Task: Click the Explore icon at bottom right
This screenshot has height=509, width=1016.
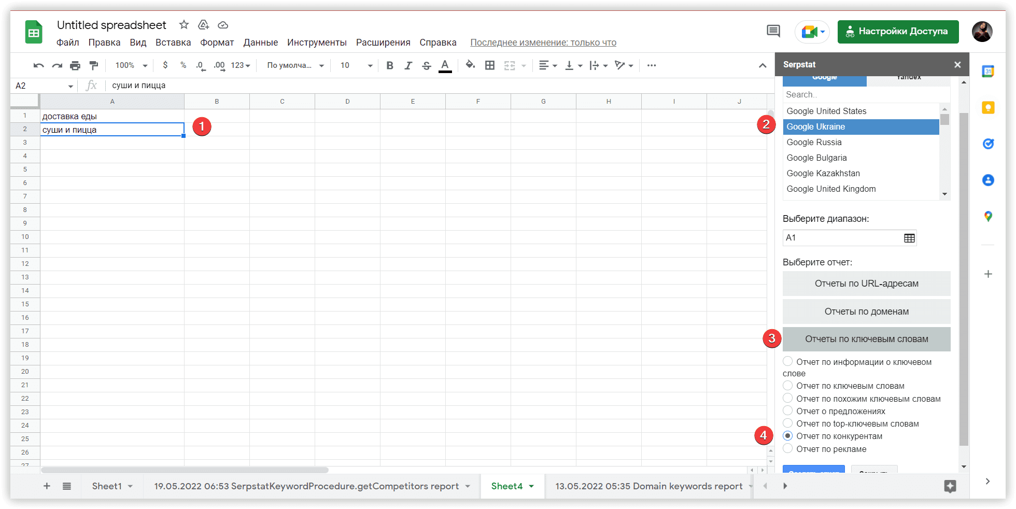Action: click(x=950, y=486)
